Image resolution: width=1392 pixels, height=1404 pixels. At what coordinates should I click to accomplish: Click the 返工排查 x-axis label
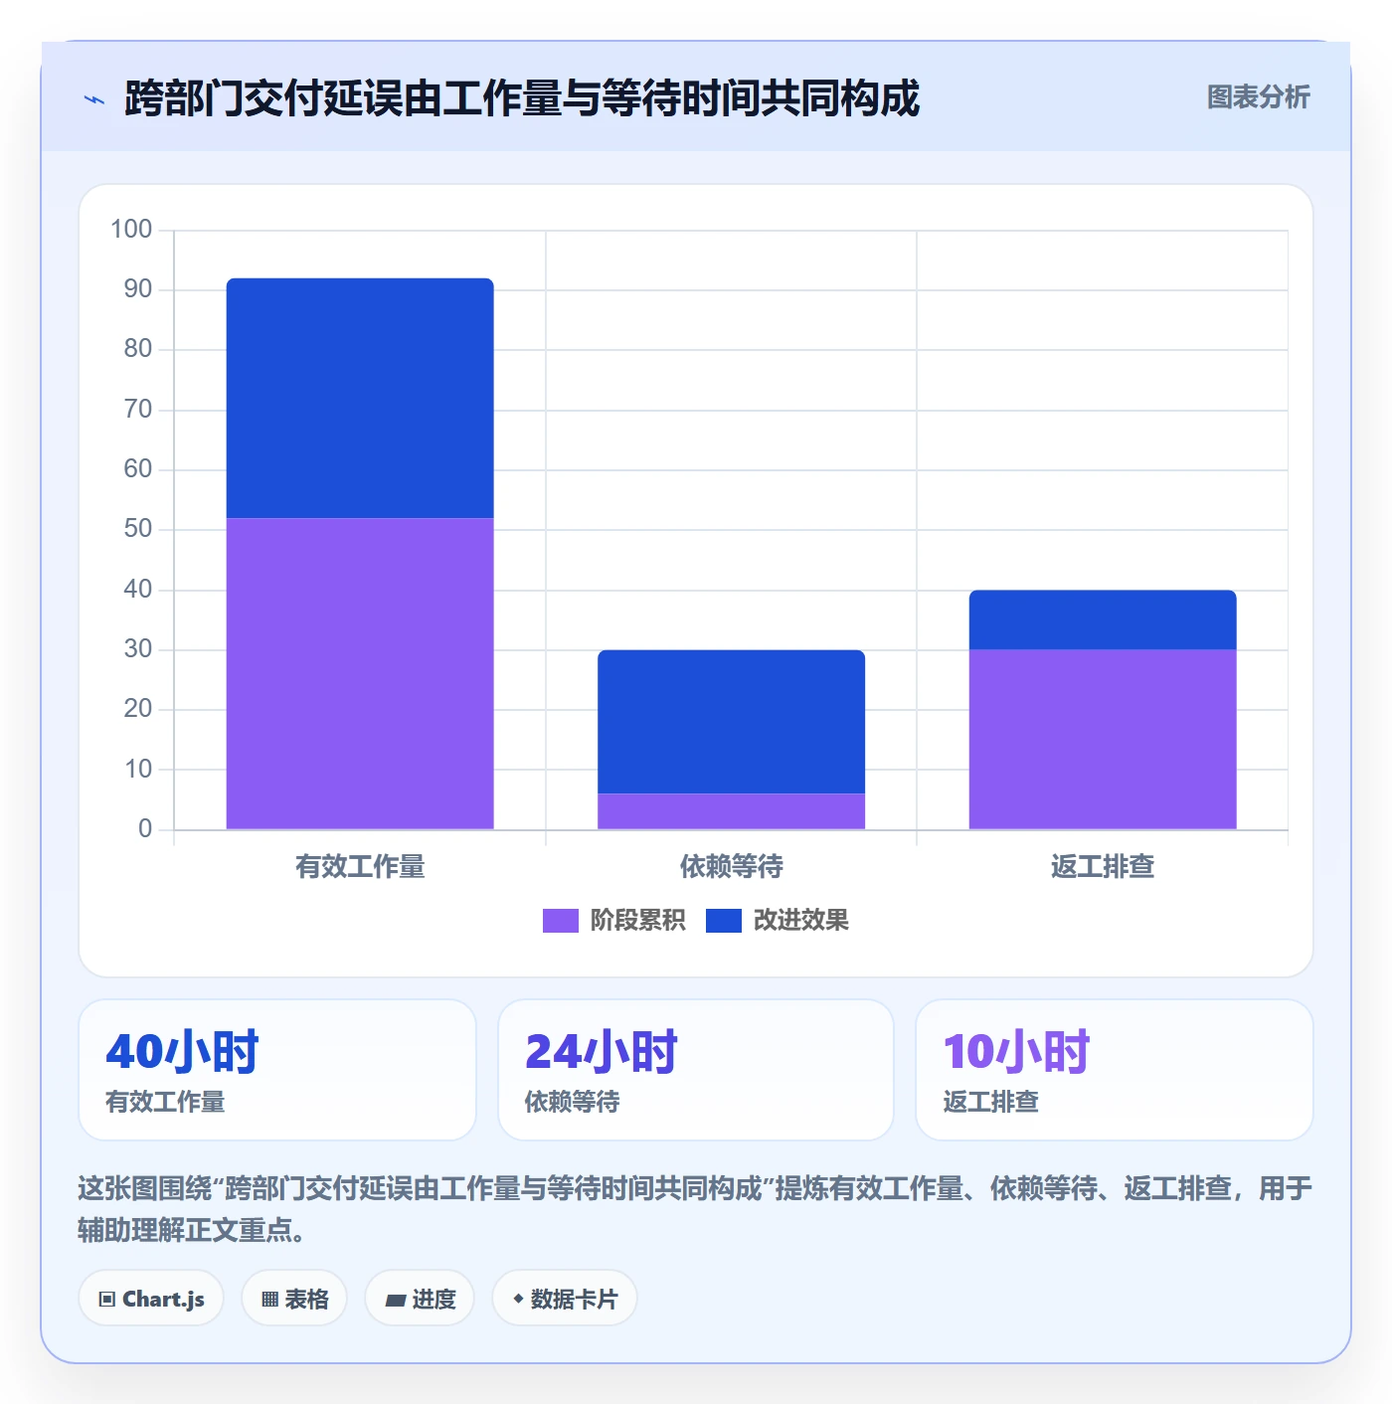click(1103, 867)
